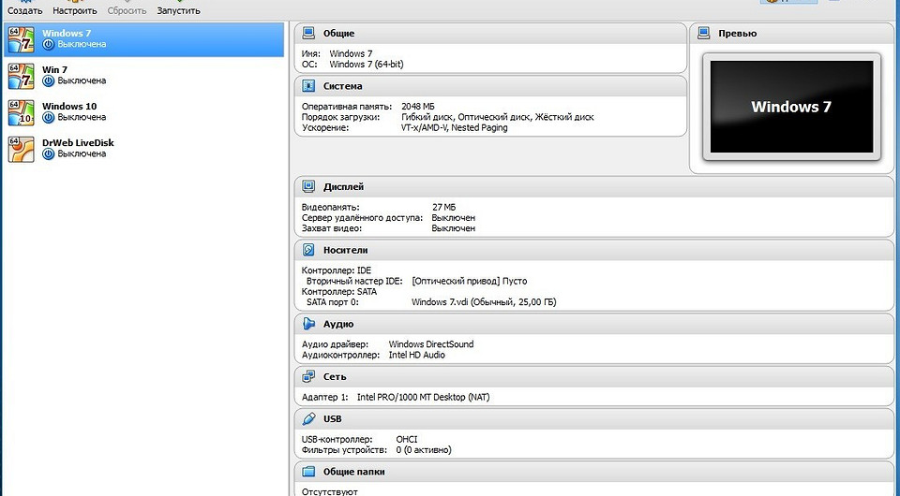Click the Дисплей section screen icon

(308, 187)
